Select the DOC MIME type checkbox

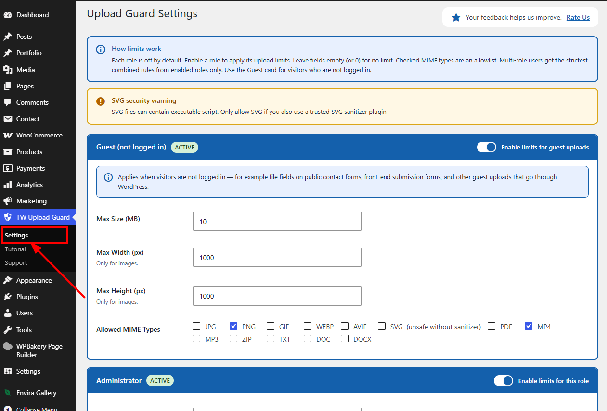point(308,338)
